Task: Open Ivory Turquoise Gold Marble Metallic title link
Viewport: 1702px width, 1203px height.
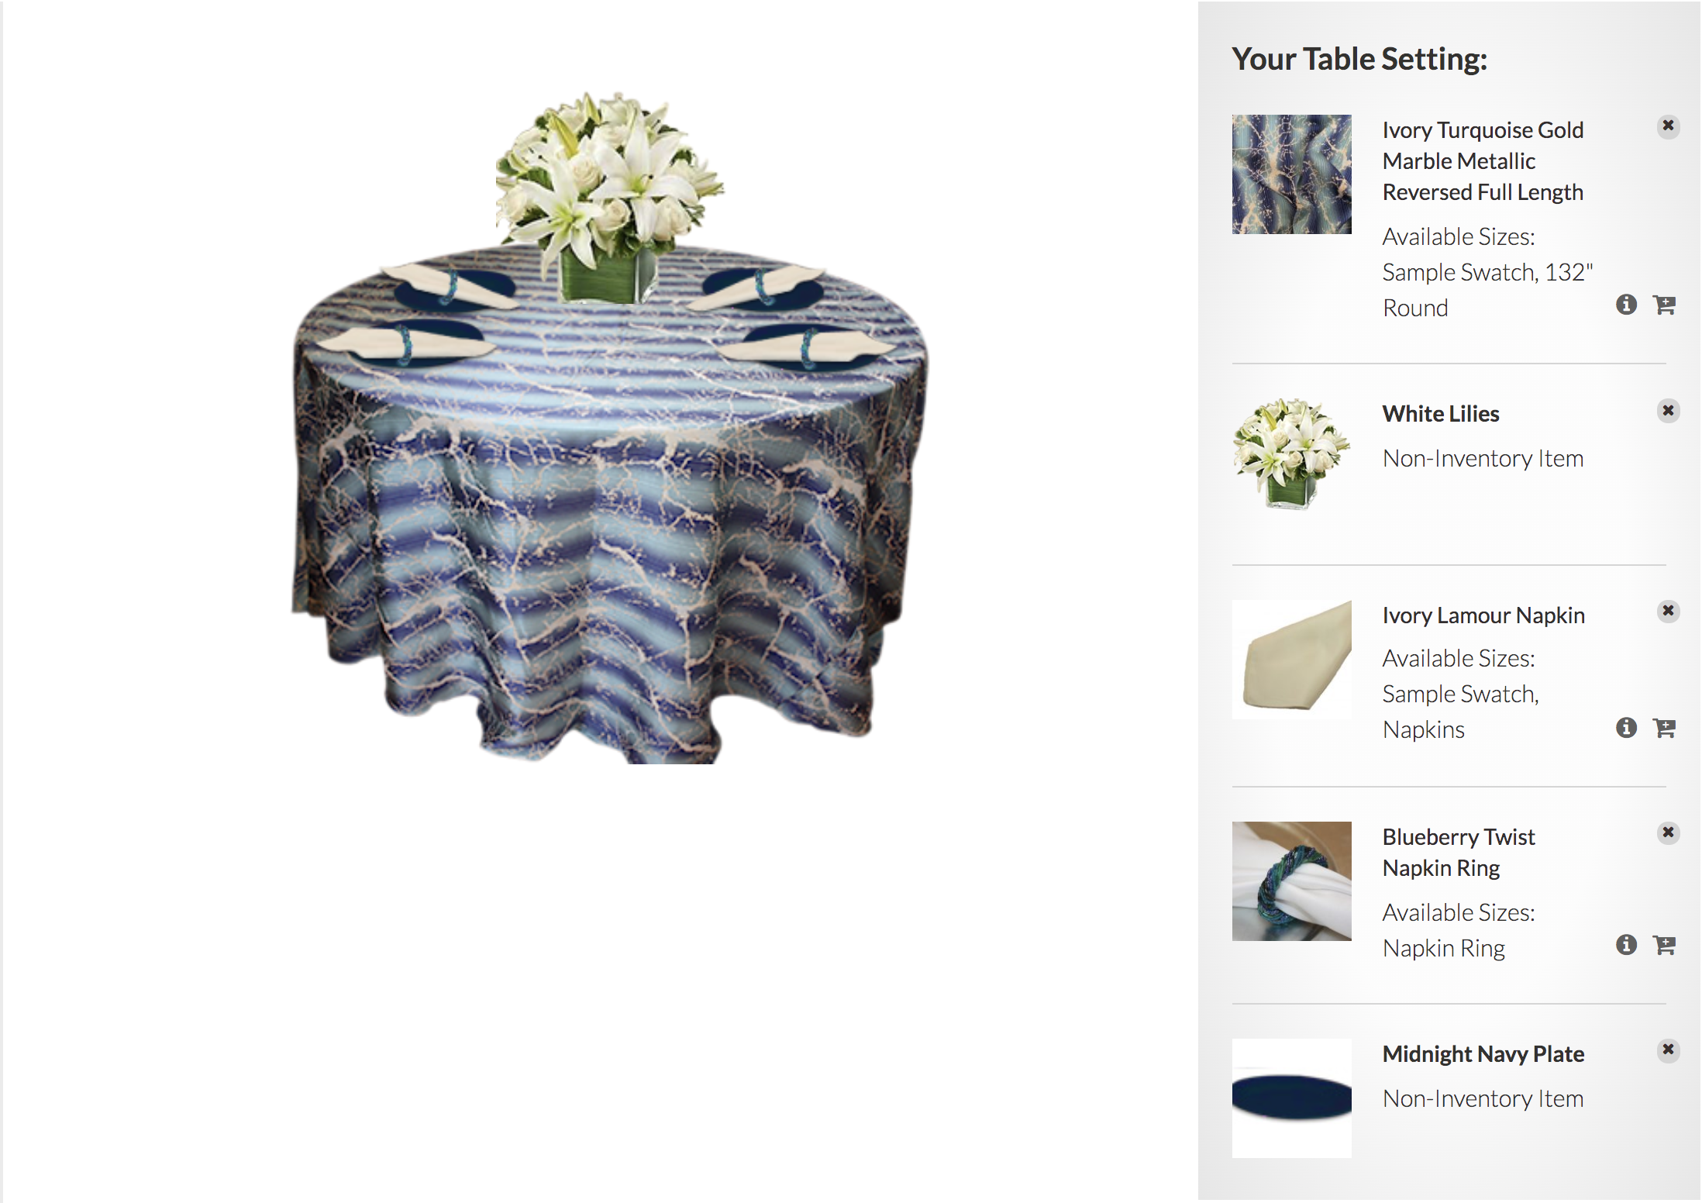Action: point(1483,161)
